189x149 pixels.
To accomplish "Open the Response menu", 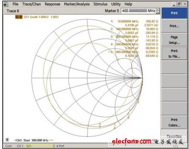I will click(53, 4).
